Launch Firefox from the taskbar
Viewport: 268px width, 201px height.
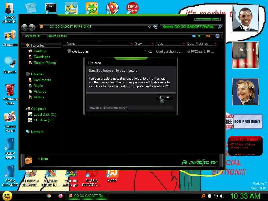click(60, 196)
